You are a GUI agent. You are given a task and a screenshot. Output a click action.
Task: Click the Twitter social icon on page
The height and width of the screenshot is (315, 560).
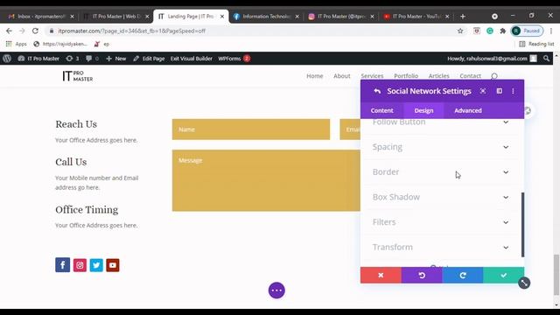pos(96,265)
